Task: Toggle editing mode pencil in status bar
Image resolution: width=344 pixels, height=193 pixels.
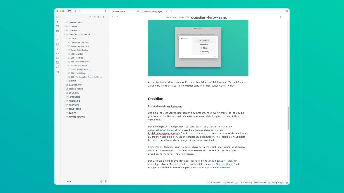Action: (236, 182)
